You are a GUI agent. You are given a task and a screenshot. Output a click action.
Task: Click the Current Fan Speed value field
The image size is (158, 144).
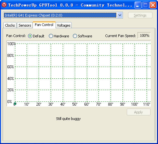click(x=144, y=35)
